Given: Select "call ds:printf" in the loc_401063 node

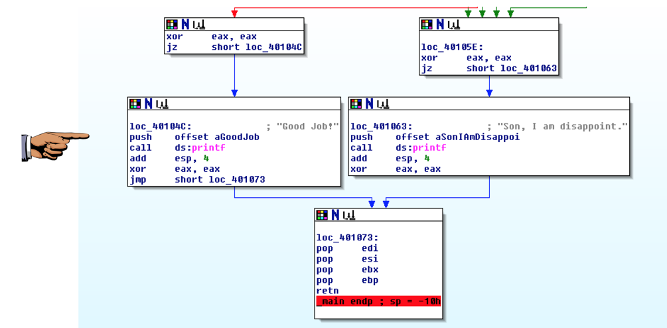Looking at the screenshot, I should [399, 147].
